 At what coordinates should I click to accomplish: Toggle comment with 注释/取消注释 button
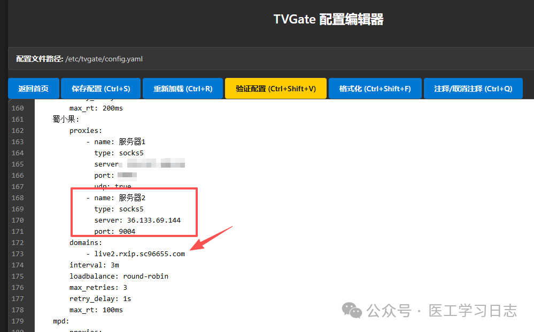[473, 89]
